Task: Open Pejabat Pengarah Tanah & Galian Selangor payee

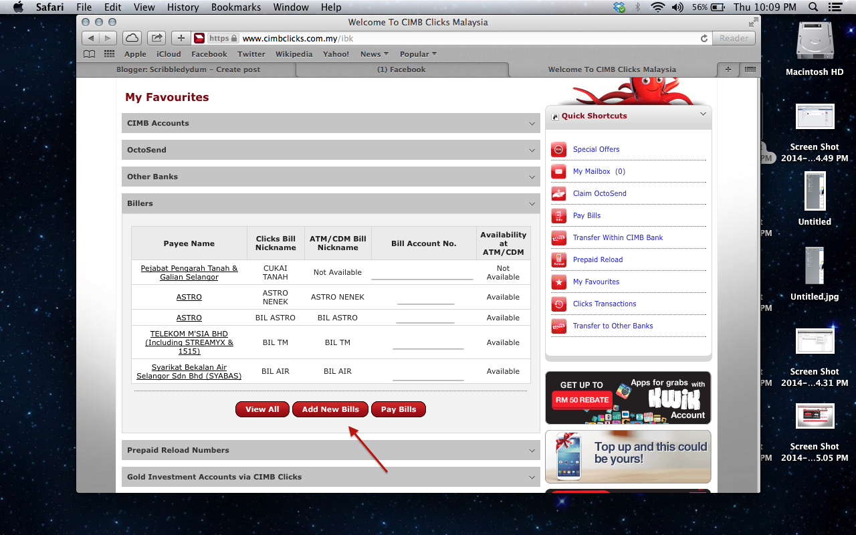Action: [189, 272]
